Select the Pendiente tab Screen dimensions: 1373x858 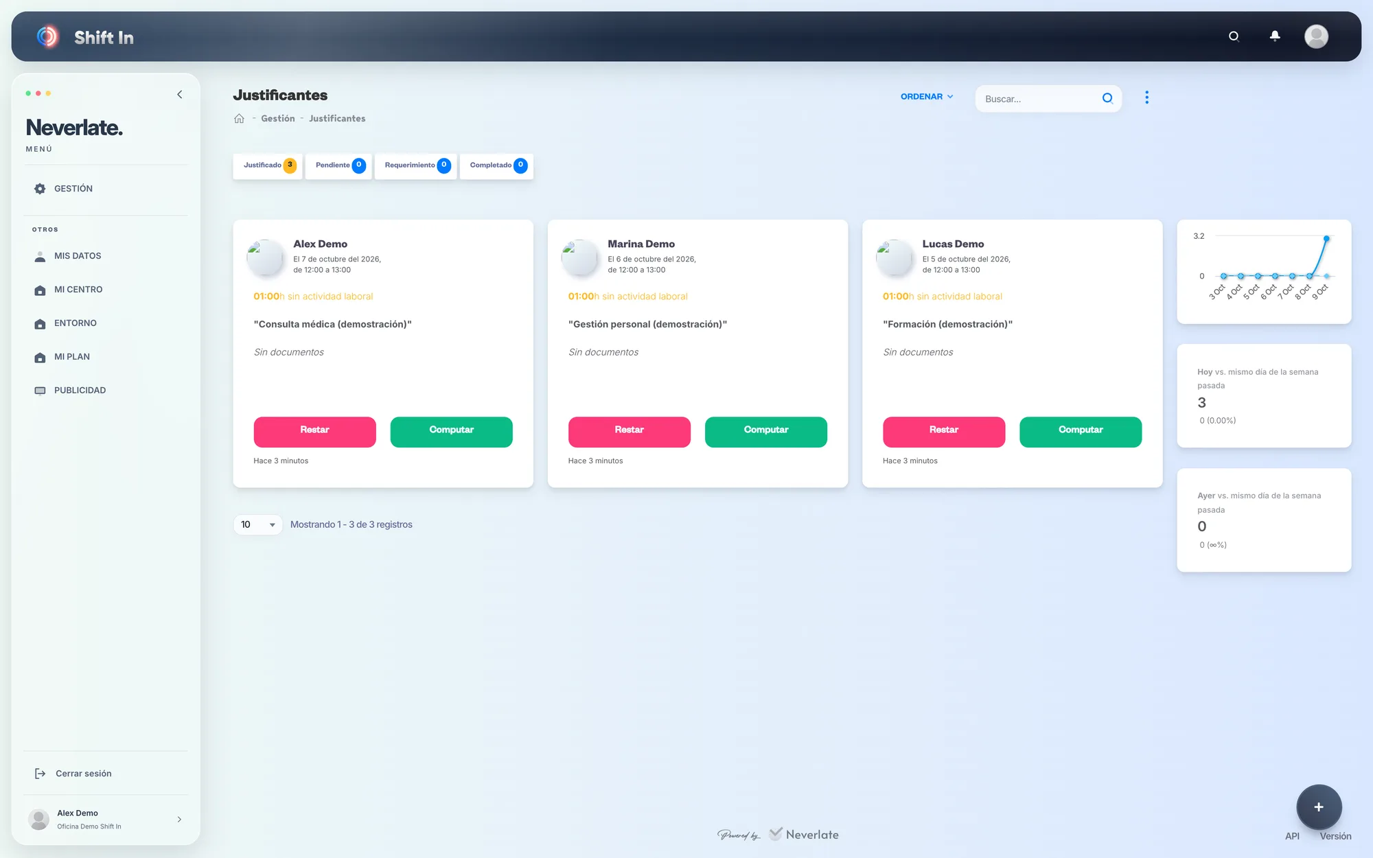pos(338,165)
